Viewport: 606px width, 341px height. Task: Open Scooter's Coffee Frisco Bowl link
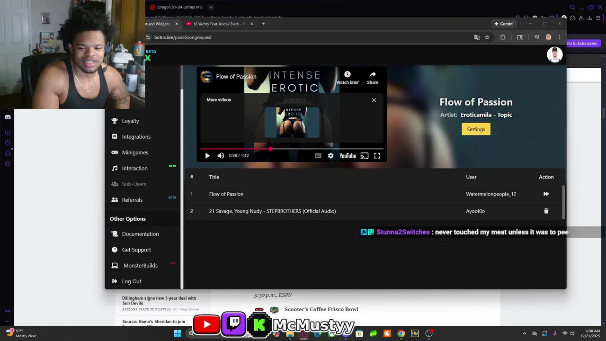pyautogui.click(x=321, y=309)
